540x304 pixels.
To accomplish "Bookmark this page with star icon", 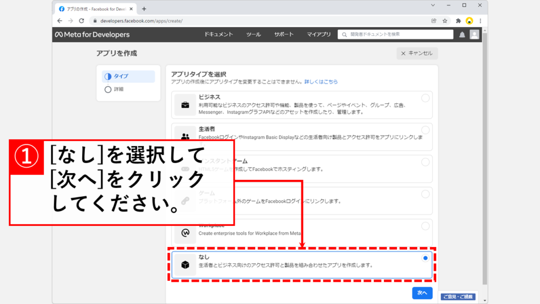I will tap(445, 21).
